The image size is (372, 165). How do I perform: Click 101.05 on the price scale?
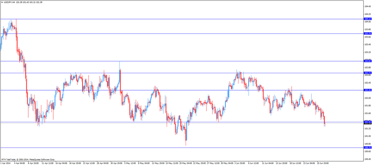pos(368,136)
